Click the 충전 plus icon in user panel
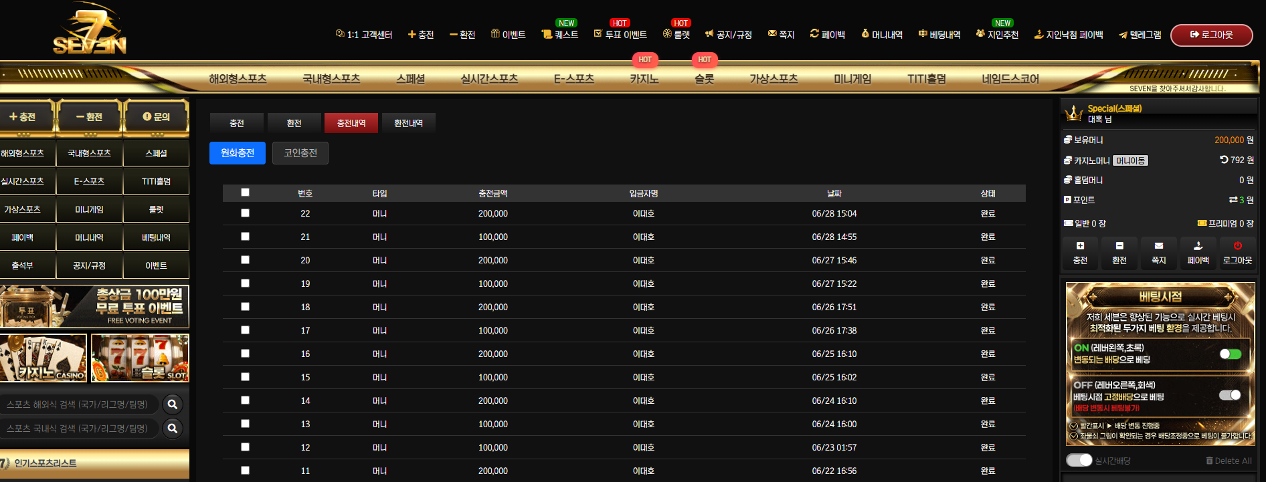This screenshot has width=1266, height=482. (x=1080, y=246)
